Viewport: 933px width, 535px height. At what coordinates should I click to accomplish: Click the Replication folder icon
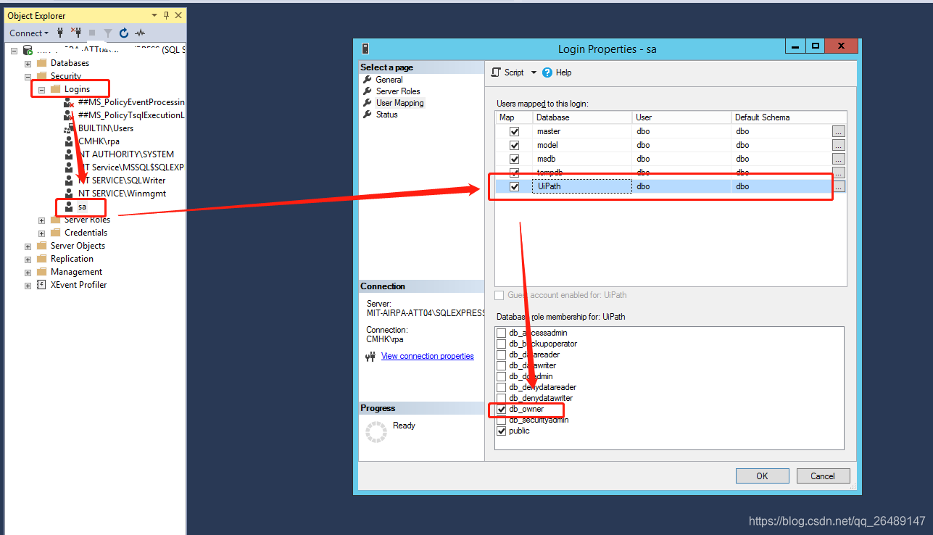(41, 259)
